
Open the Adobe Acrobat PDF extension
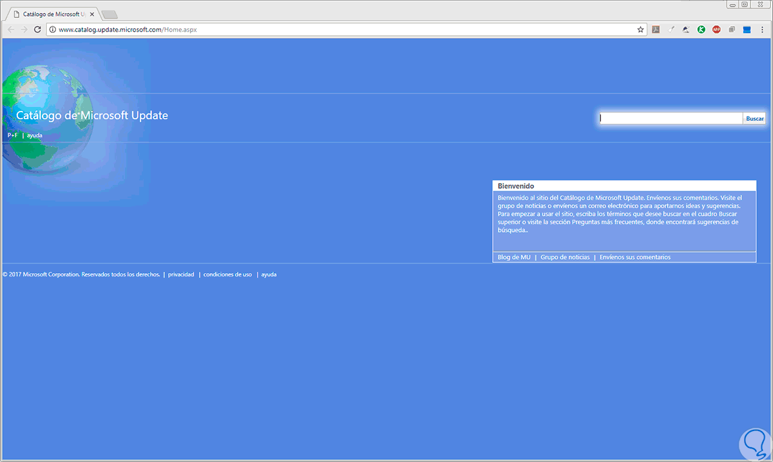656,30
